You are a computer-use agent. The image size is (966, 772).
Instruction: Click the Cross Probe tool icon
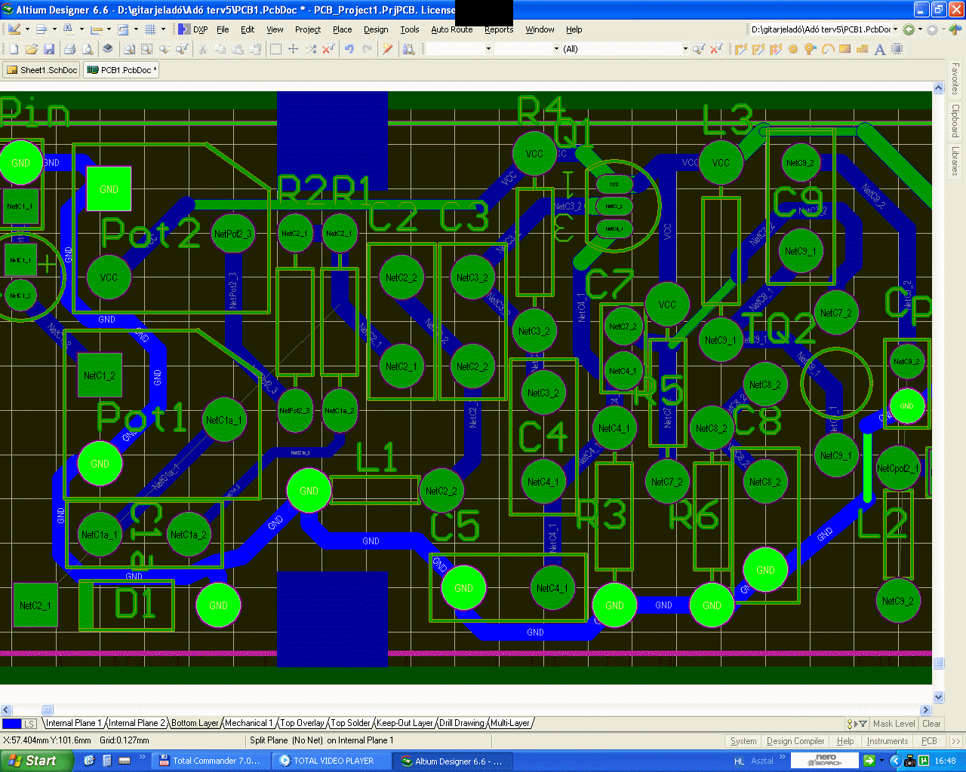[x=387, y=49]
